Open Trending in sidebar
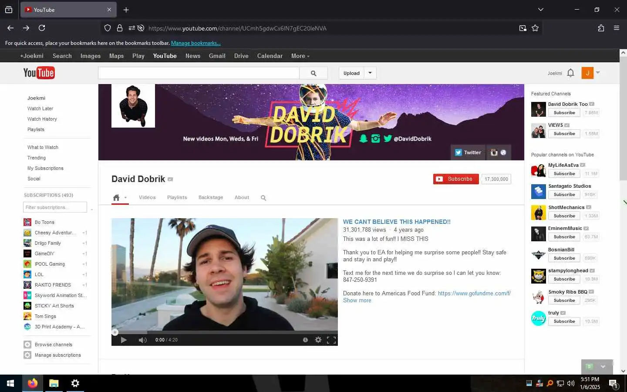Viewport: 627px width, 392px height. 37,158
